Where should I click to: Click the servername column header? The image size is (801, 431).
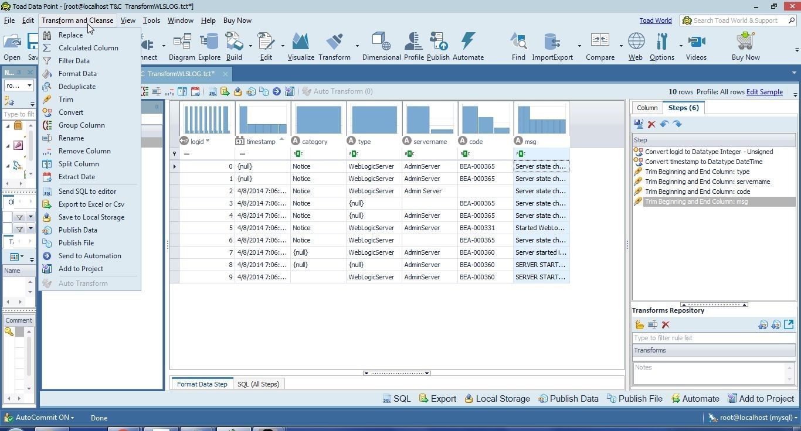click(430, 142)
